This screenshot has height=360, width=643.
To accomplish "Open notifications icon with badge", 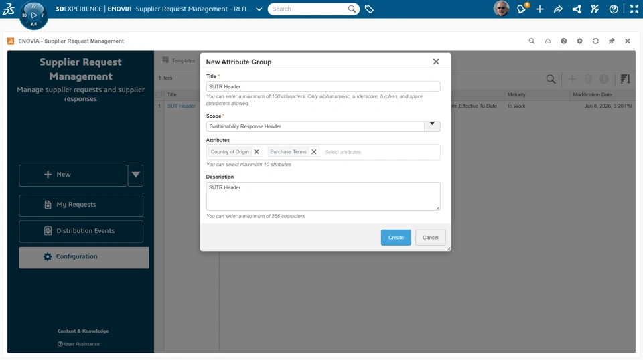I will [522, 9].
